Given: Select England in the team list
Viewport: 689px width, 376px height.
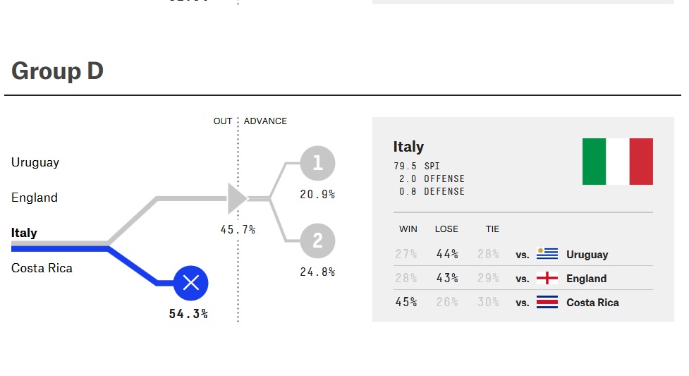Looking at the screenshot, I should (x=35, y=198).
